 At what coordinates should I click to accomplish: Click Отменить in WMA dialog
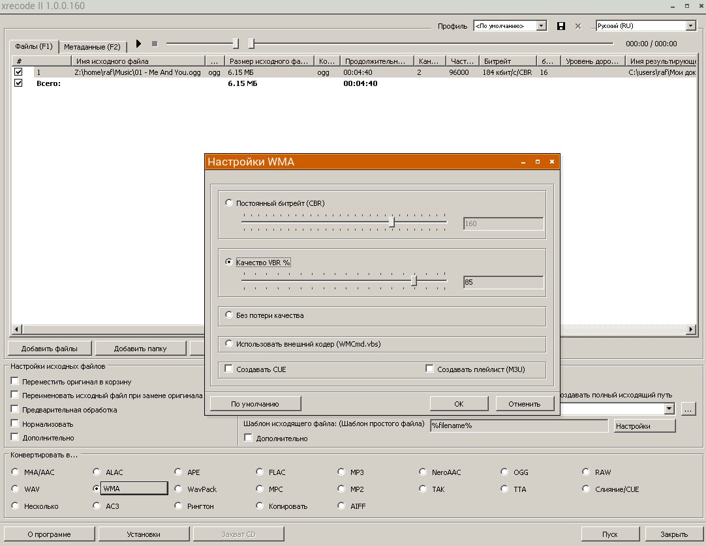coord(525,404)
